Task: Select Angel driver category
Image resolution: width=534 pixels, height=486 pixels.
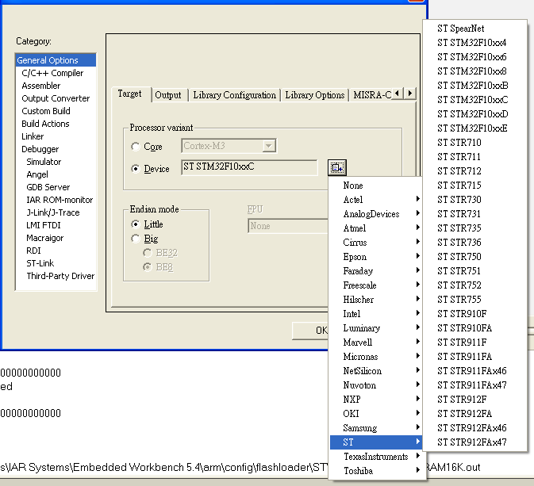Action: click(37, 174)
